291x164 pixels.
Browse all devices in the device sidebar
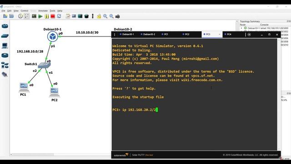[x=5, y=65]
